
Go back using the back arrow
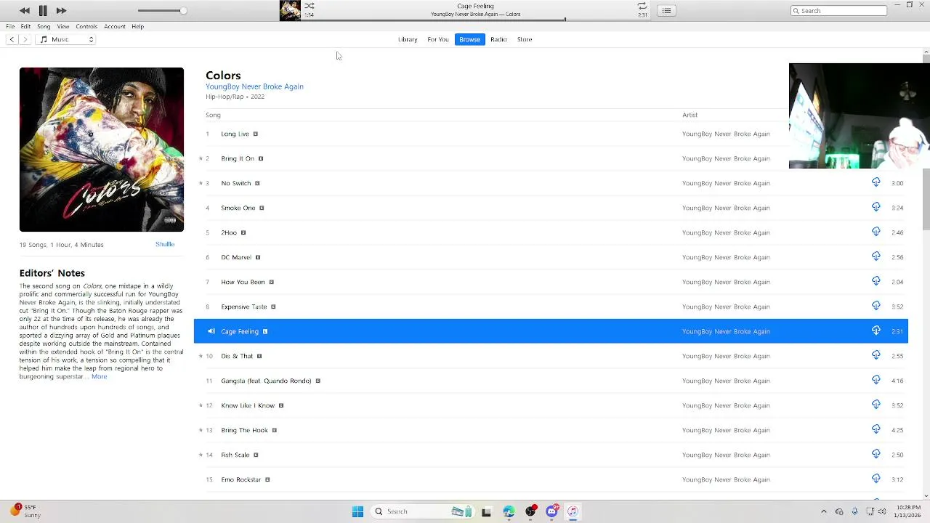12,39
